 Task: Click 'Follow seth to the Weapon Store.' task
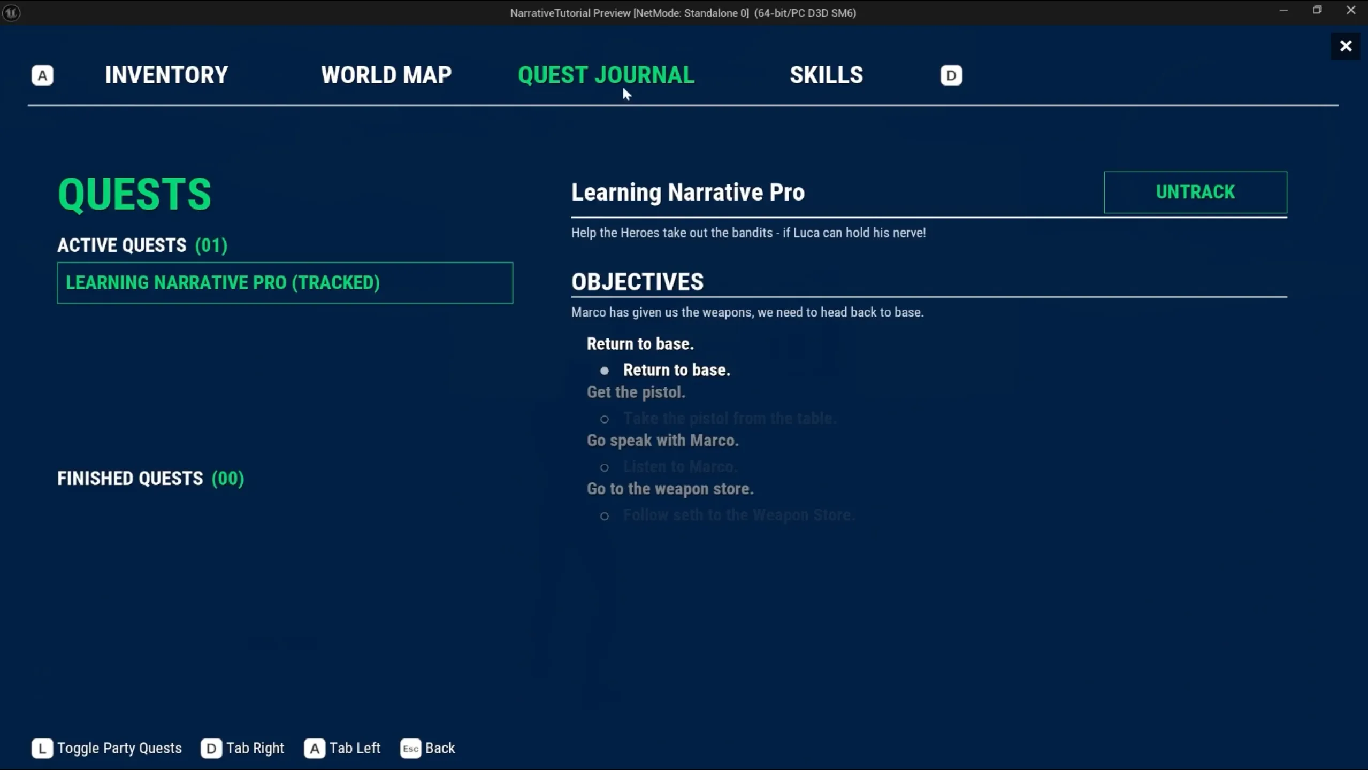pos(739,515)
